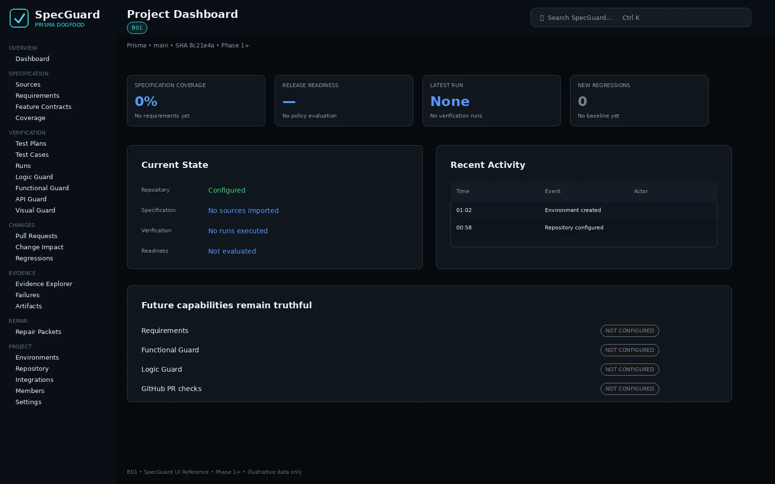This screenshot has width=775, height=484.
Task: Open Artifacts in the sidebar
Action: point(29,306)
